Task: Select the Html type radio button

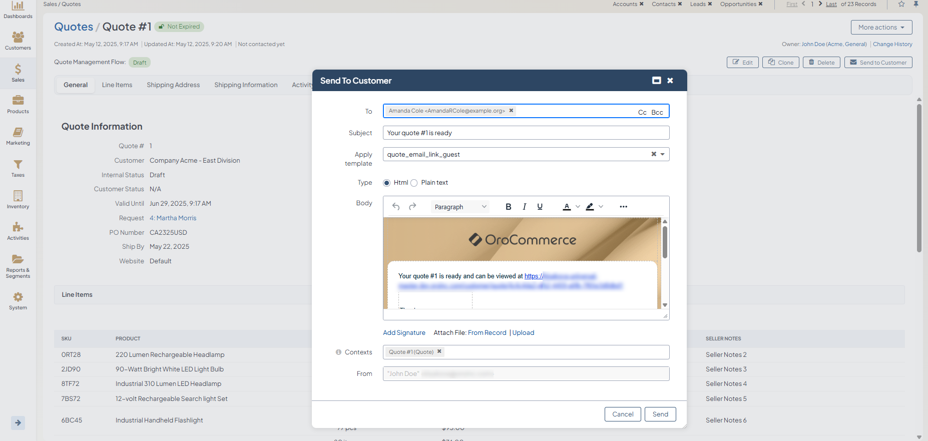Action: [387, 183]
